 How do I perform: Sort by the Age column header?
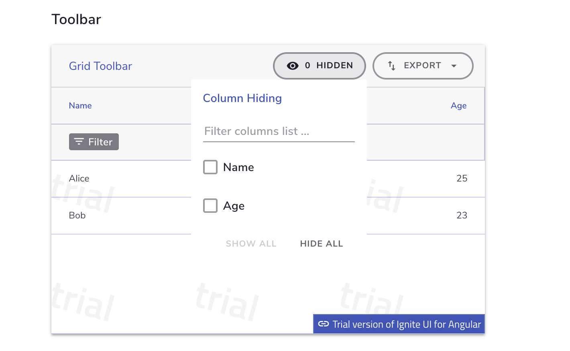tap(458, 105)
